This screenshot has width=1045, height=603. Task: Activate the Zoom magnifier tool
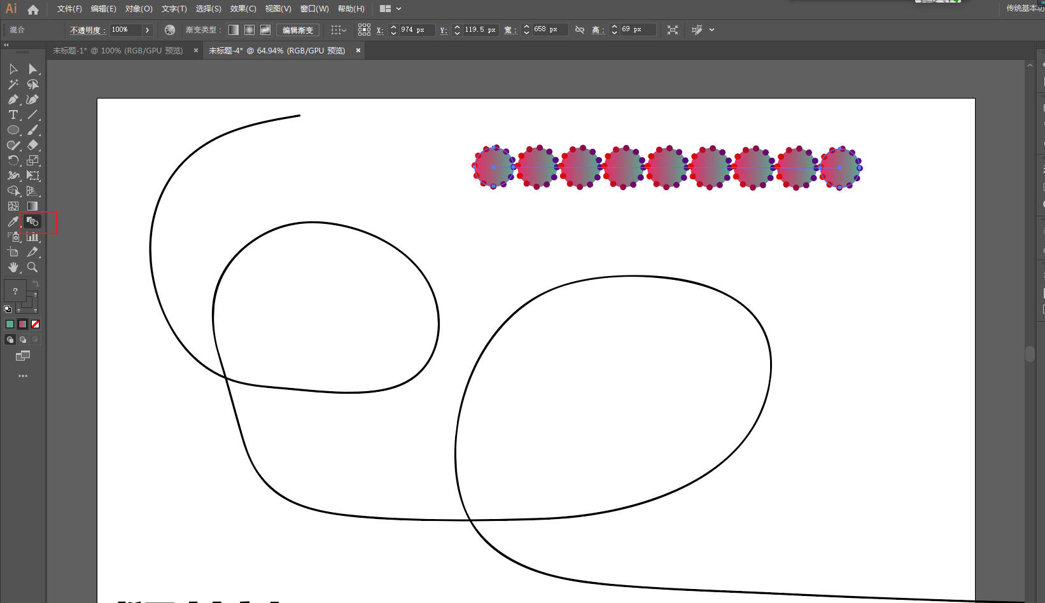[32, 267]
